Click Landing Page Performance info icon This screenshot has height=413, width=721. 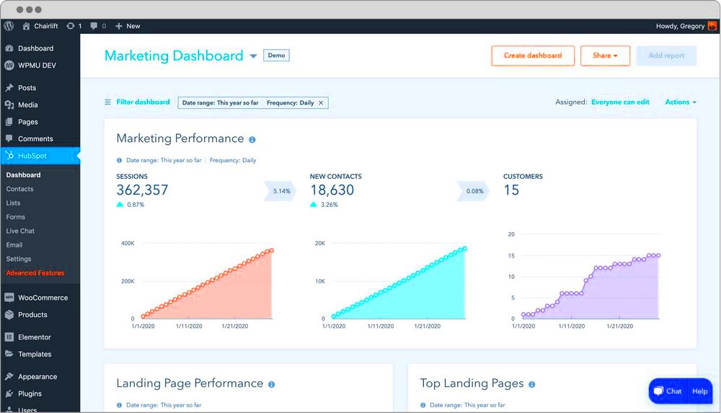click(272, 384)
